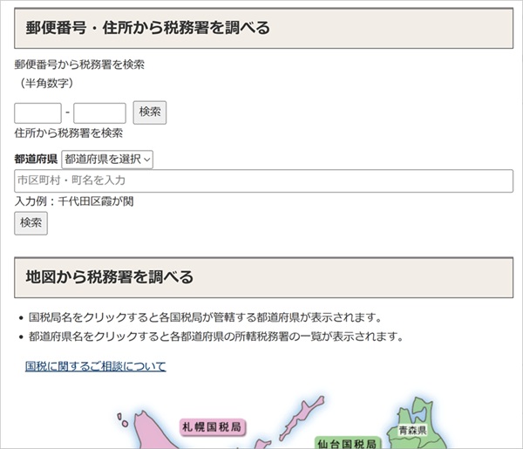This screenshot has height=449, width=523.
Task: Click the first postal code digits field
Action: pos(37,113)
